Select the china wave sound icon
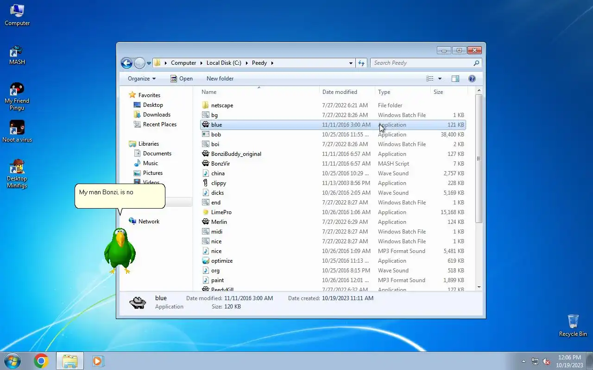 pyautogui.click(x=206, y=173)
